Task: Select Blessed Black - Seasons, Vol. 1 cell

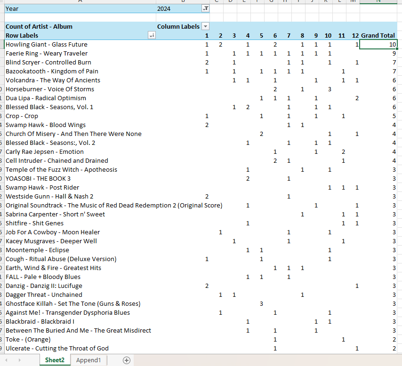Action: [x=80, y=107]
